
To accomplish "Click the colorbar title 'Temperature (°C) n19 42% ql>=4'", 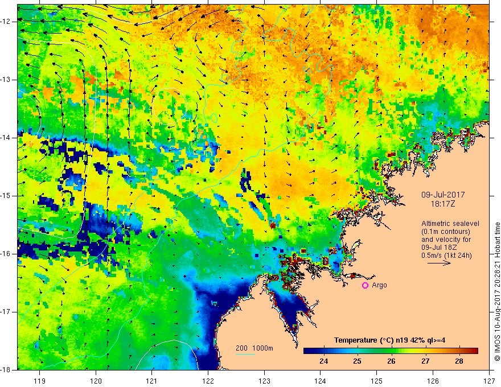I will [x=390, y=340].
